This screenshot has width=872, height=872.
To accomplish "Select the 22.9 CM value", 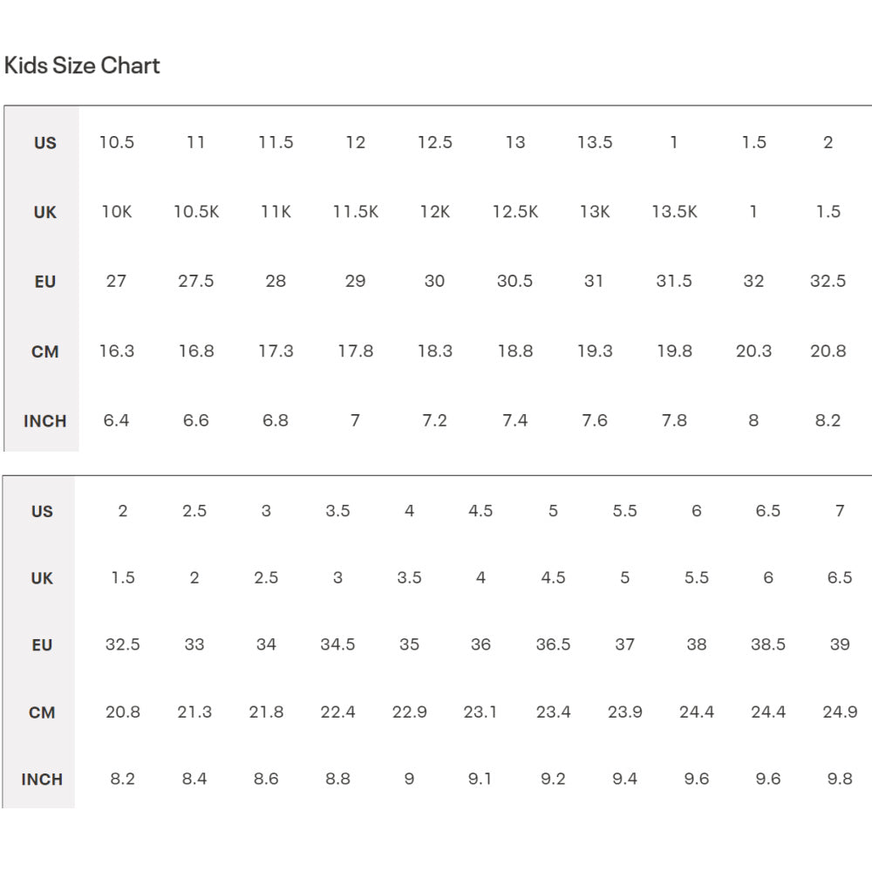I will (409, 712).
